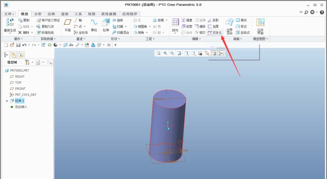Open the 编辑 group dropdown

coord(196,39)
